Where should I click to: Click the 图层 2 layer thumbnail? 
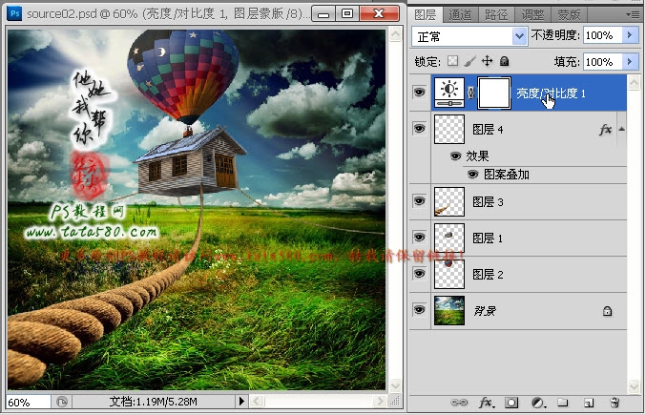449,274
